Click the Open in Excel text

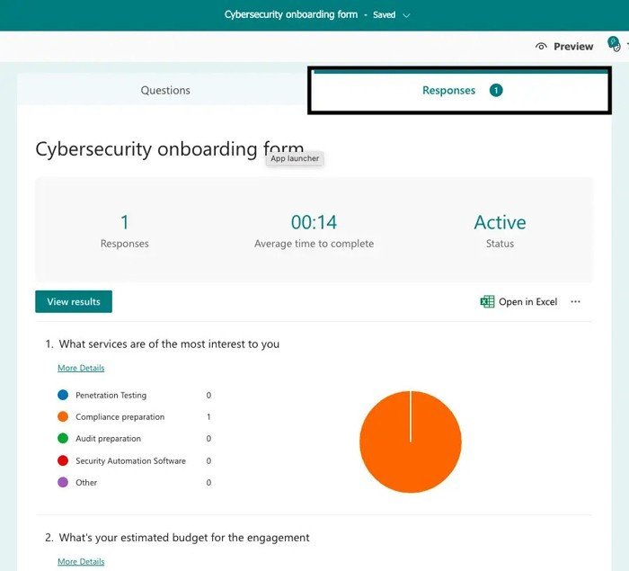tap(528, 302)
